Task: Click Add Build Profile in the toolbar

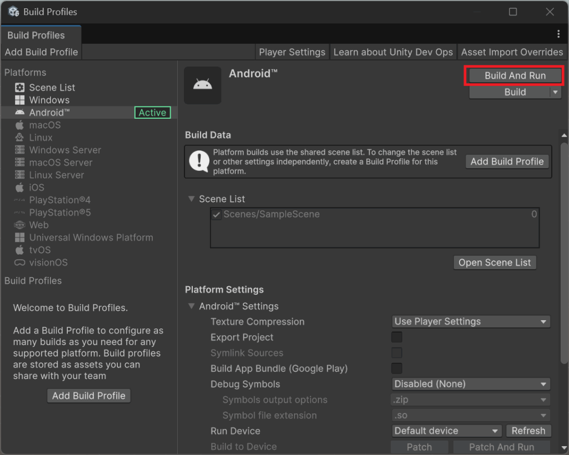Action: [41, 52]
